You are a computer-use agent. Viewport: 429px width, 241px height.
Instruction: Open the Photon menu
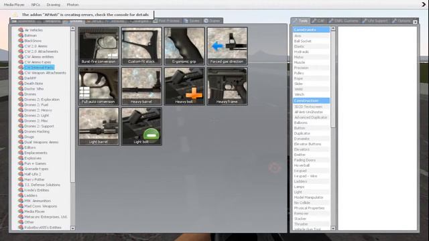click(73, 5)
